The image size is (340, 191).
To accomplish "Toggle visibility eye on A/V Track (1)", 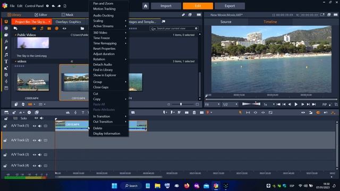I will (35, 126).
